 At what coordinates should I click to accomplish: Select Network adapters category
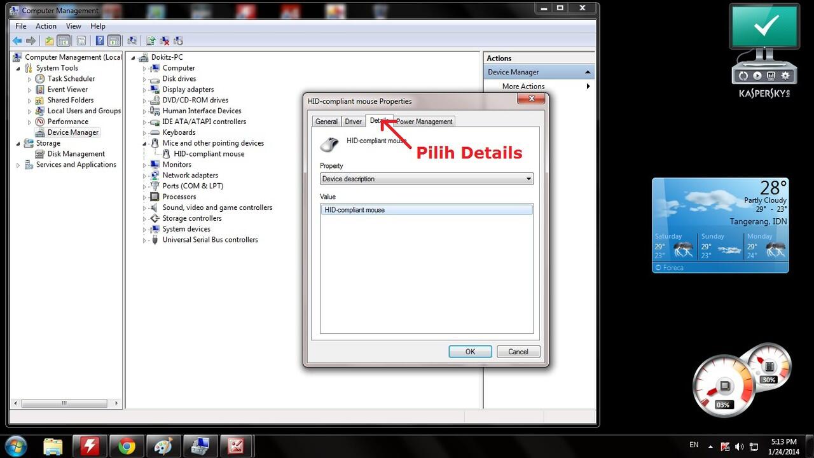click(x=190, y=176)
